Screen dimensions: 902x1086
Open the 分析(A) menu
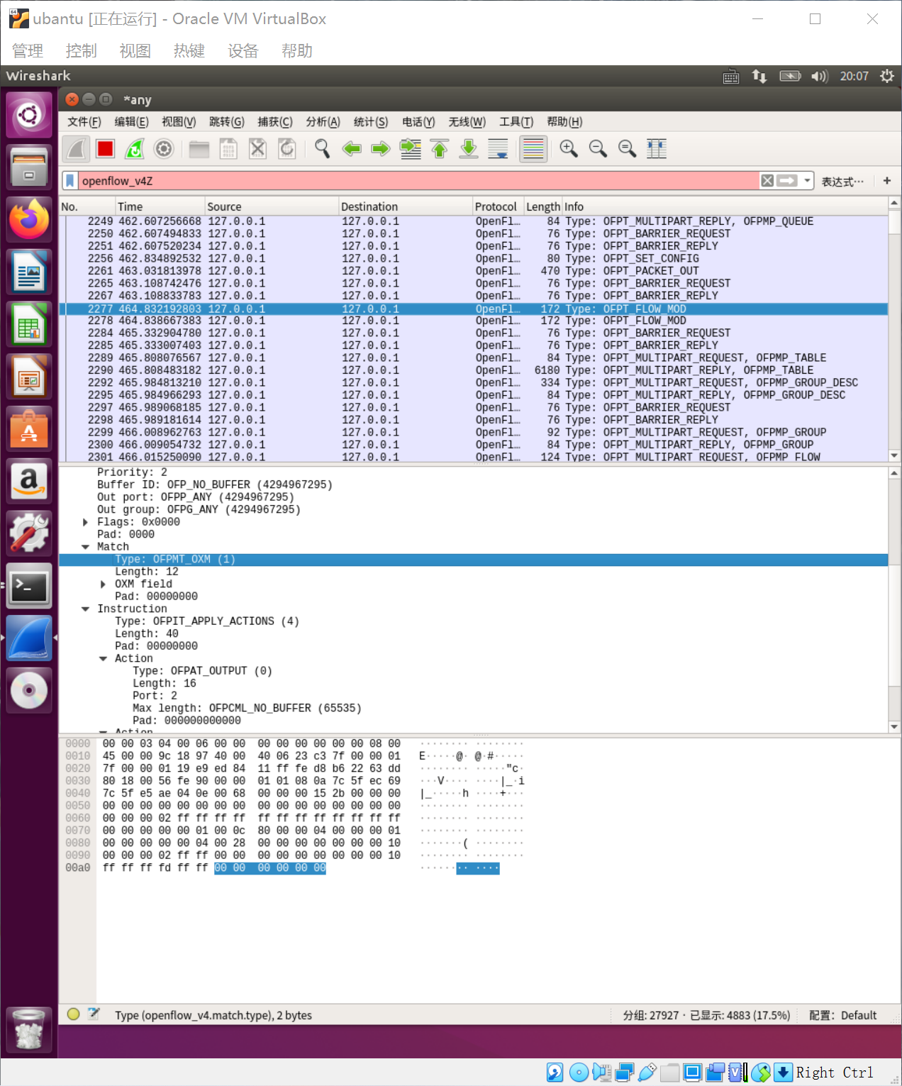point(323,122)
